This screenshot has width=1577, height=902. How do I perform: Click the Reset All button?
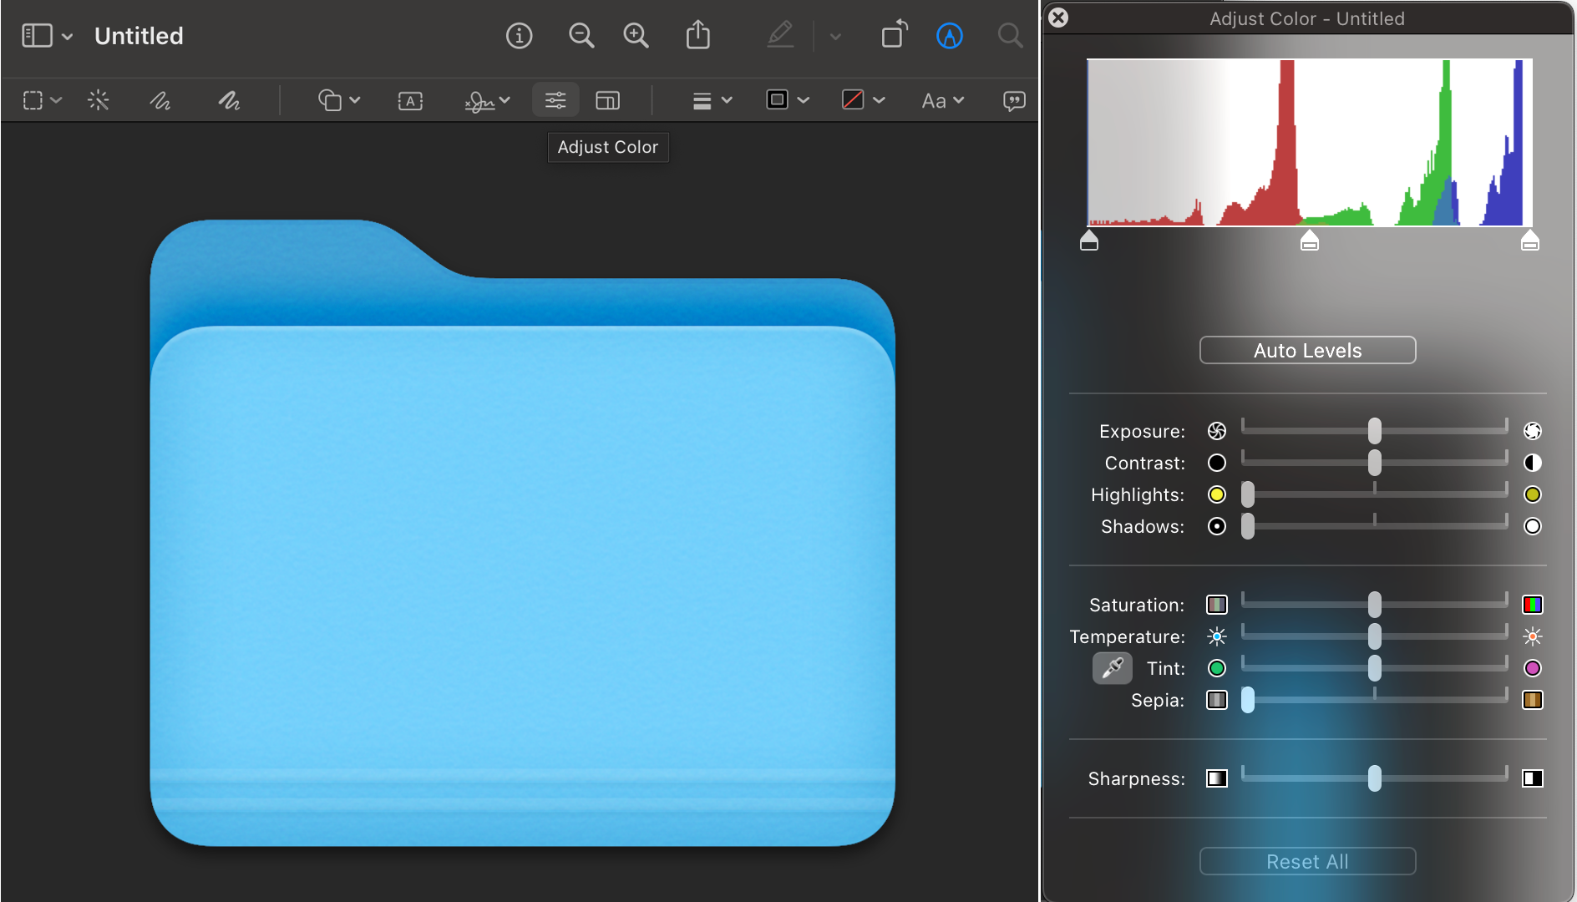click(1307, 861)
